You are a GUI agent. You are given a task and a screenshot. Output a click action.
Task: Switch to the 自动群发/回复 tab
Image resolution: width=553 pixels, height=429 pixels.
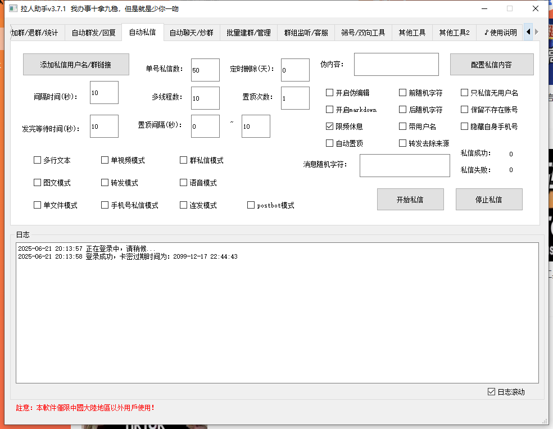pos(93,33)
